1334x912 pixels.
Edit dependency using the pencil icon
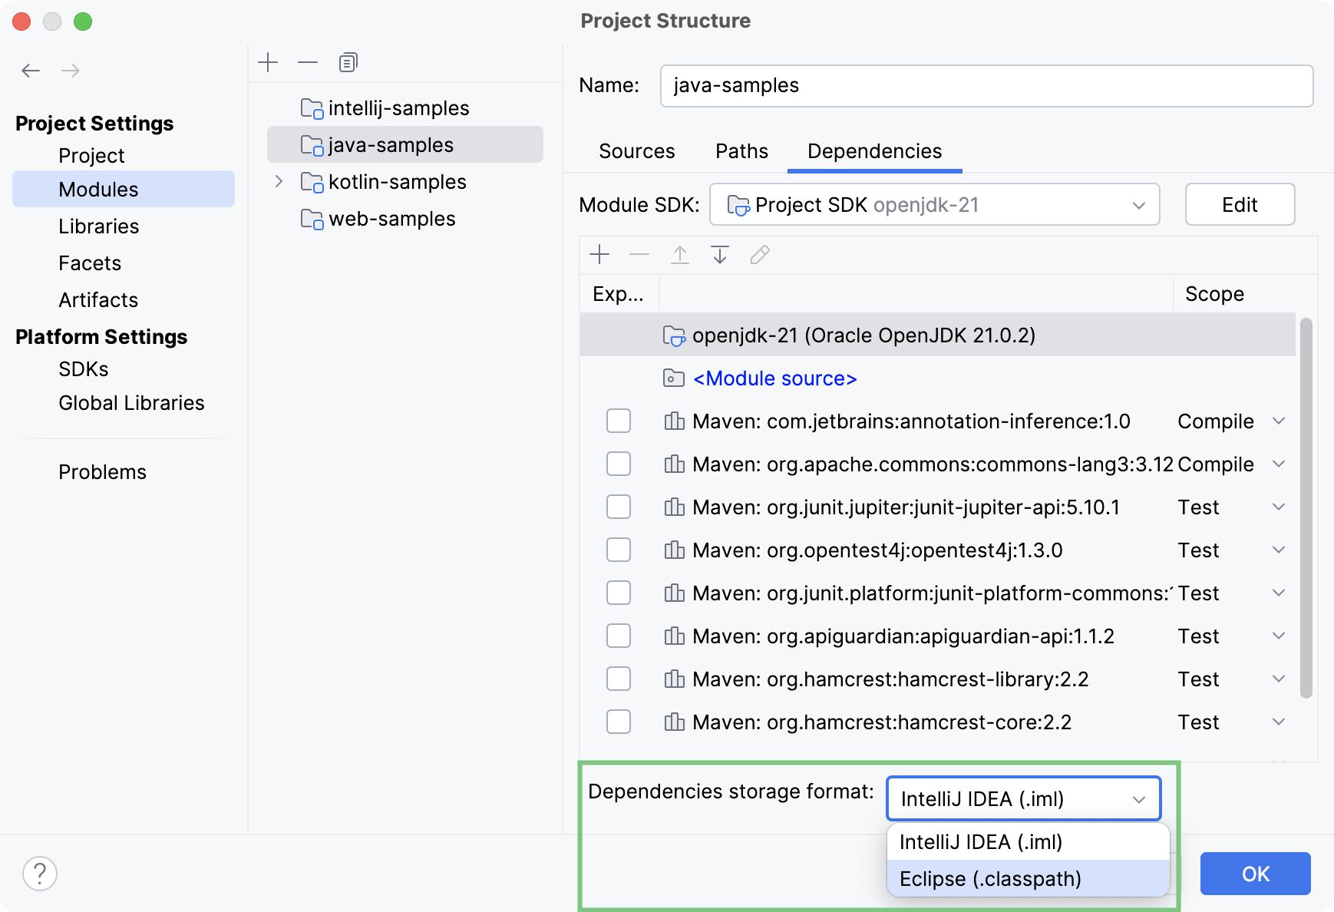[x=760, y=254]
